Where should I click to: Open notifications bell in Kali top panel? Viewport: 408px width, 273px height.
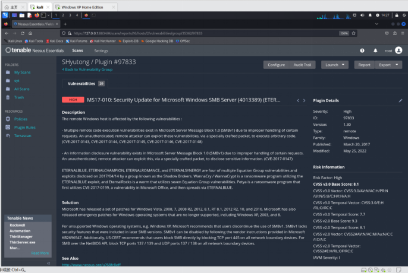tap(370, 15)
